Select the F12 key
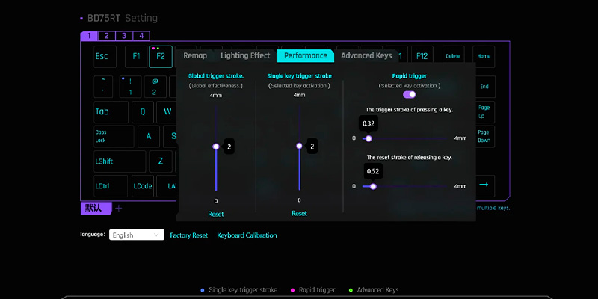598x299 pixels. tap(422, 57)
